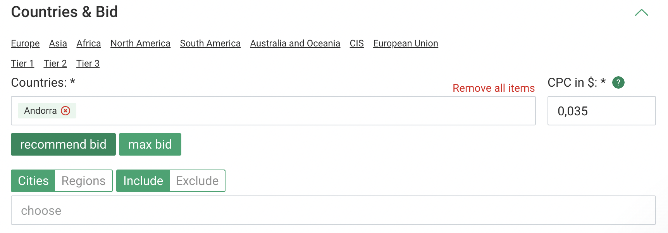This screenshot has height=233, width=668.
Task: Collapse the Countries & Bid section
Action: [x=642, y=12]
